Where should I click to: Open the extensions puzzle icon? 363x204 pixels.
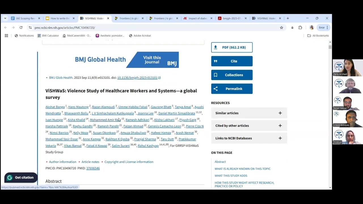point(300,27)
